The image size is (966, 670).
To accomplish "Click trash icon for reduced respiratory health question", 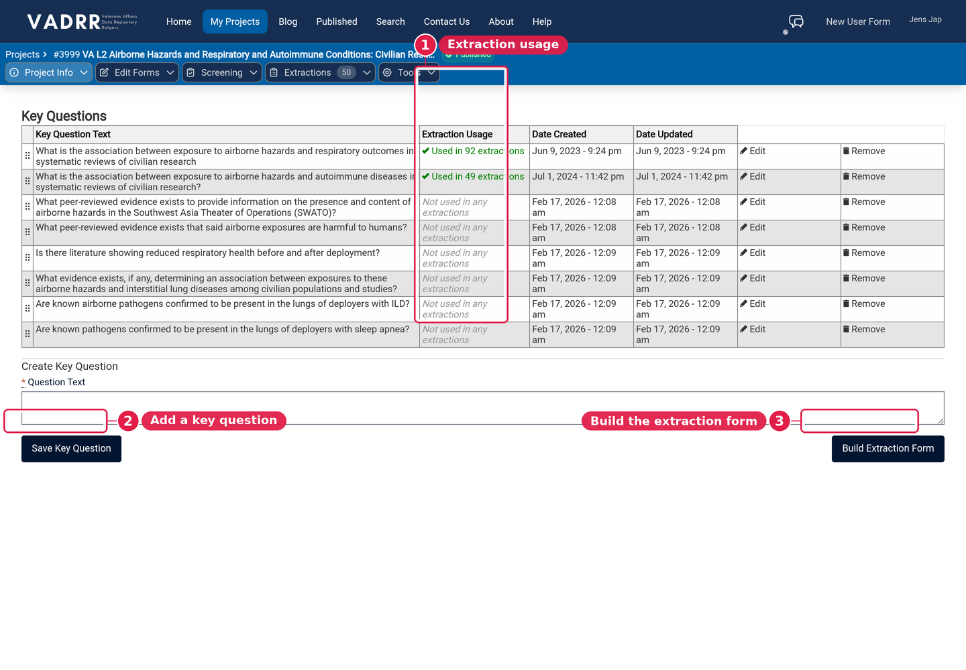I will (846, 253).
